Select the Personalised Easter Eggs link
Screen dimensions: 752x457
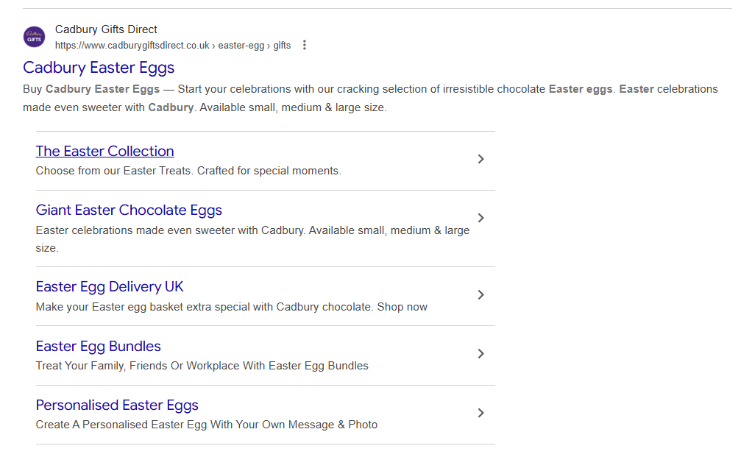(117, 405)
